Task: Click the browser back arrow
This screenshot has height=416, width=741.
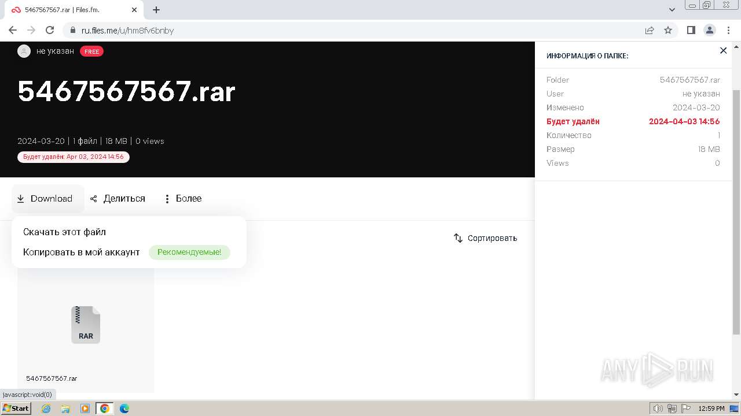Action: (13, 30)
